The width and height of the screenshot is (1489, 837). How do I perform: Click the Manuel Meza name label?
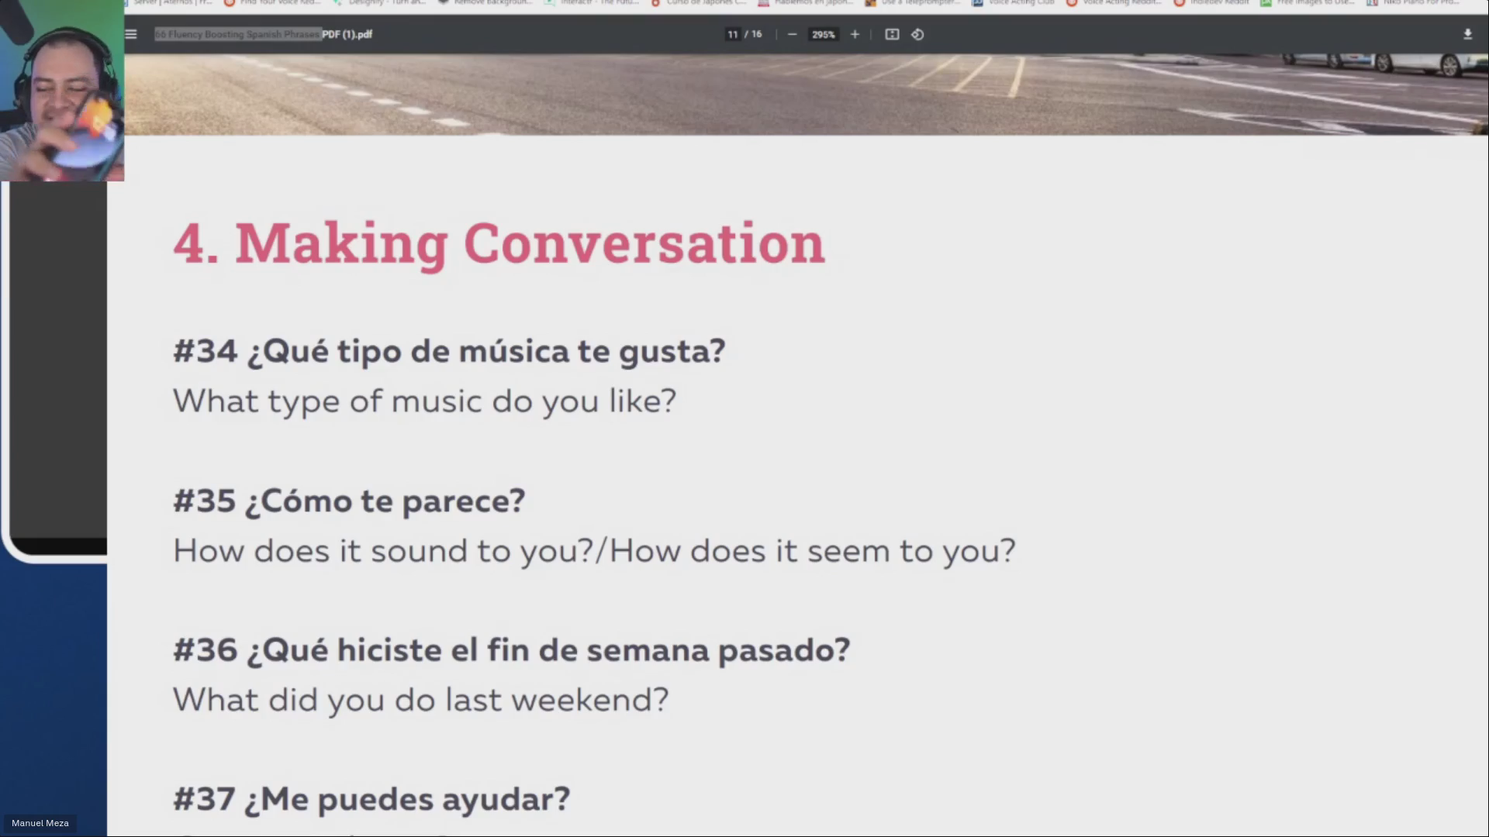40,823
